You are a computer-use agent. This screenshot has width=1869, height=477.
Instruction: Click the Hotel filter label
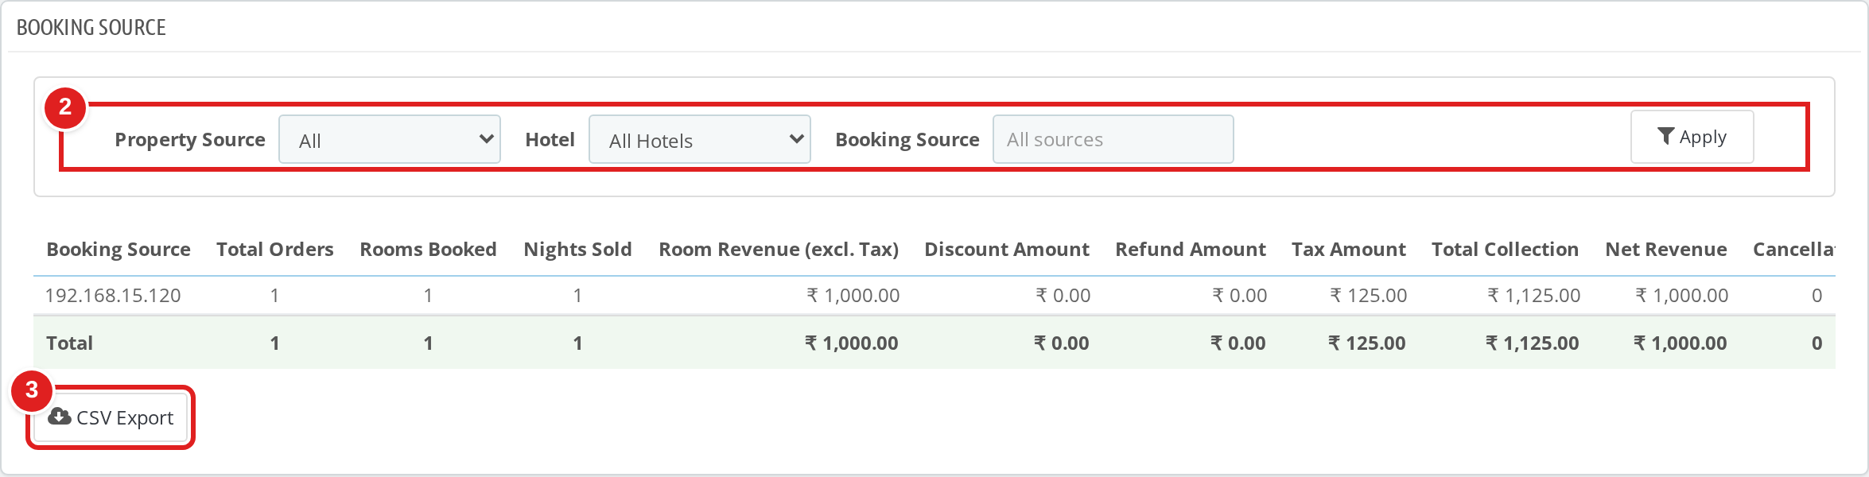(550, 139)
